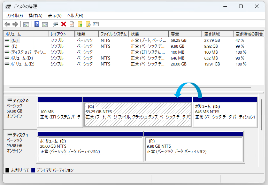Select the (ディスク 0 パーティシ... volume row
Image resolution: width=268 pixels, height=185 pixels.
pyautogui.click(x=134, y=52)
